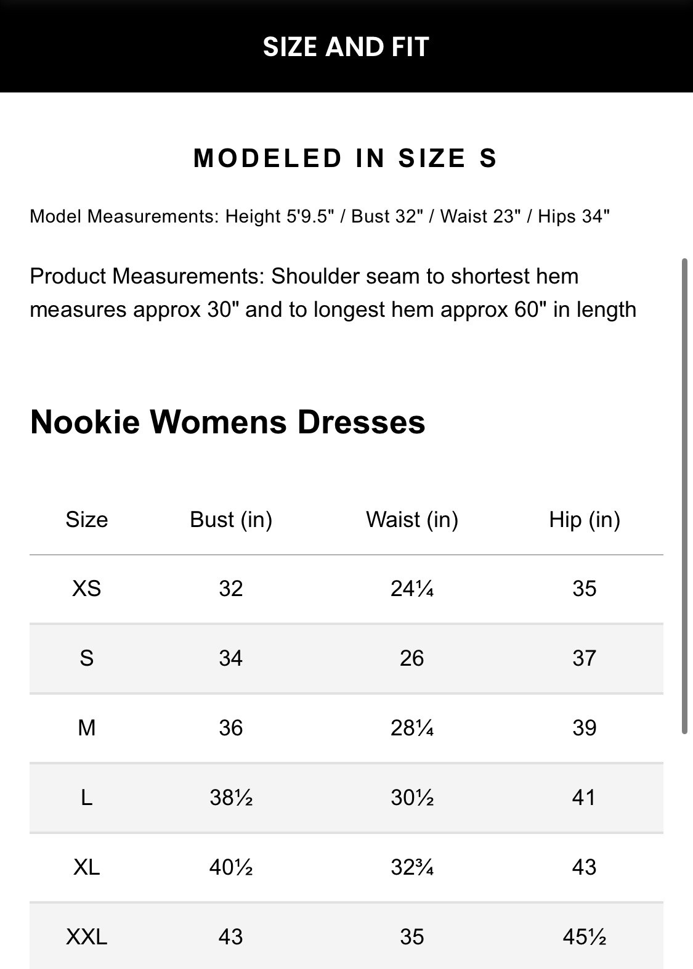The width and height of the screenshot is (693, 969).
Task: Click the 24¼ waist value for XS
Action: [412, 589]
